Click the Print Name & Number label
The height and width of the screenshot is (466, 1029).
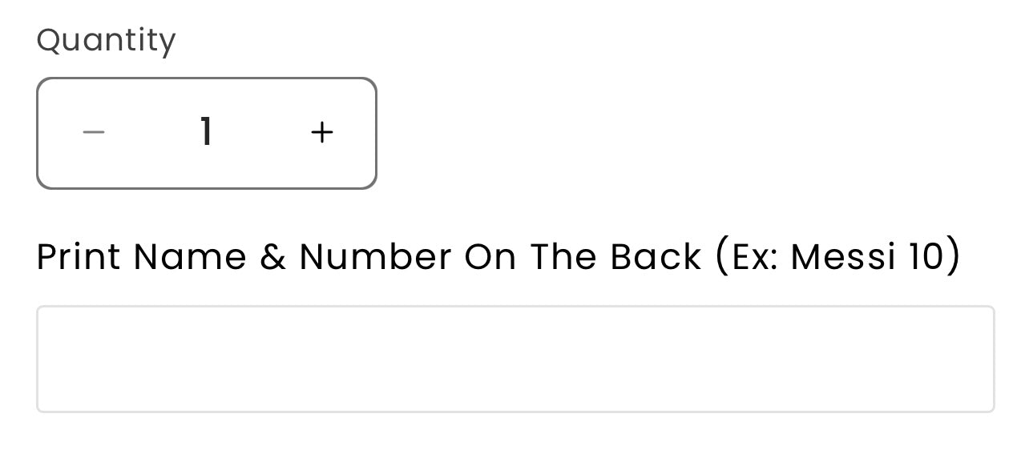tap(369, 257)
